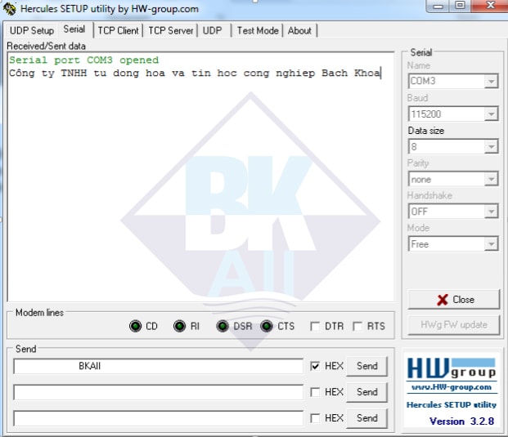
Task: Open the COM3 port name dropdown
Action: [491, 81]
